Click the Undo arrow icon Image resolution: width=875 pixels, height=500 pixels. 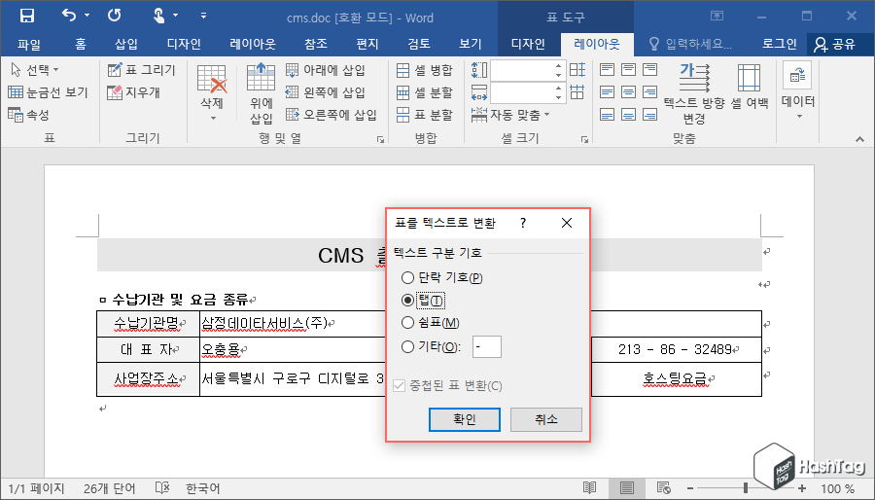point(69,16)
